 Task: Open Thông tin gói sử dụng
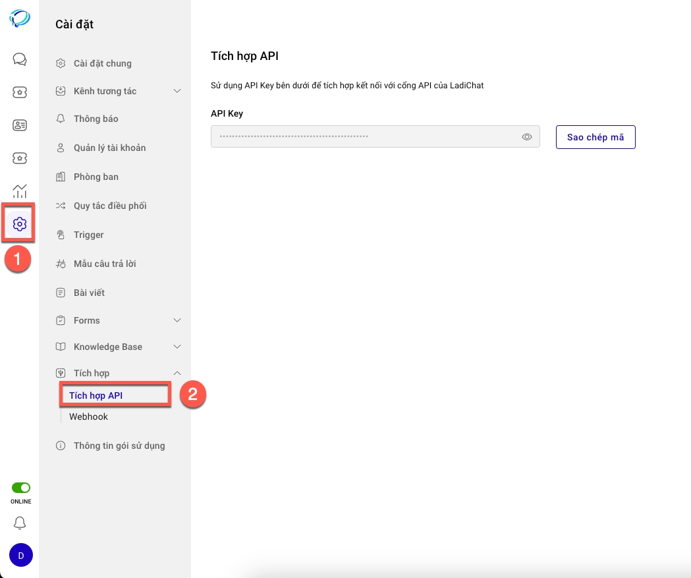119,446
